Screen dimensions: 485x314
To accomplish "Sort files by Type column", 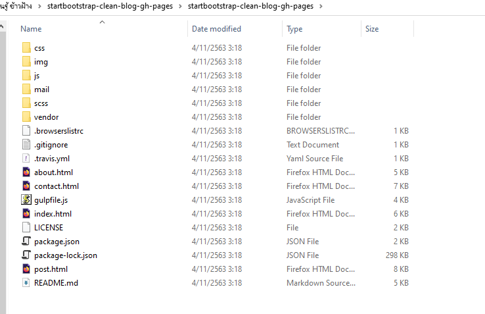I will pyautogui.click(x=294, y=29).
